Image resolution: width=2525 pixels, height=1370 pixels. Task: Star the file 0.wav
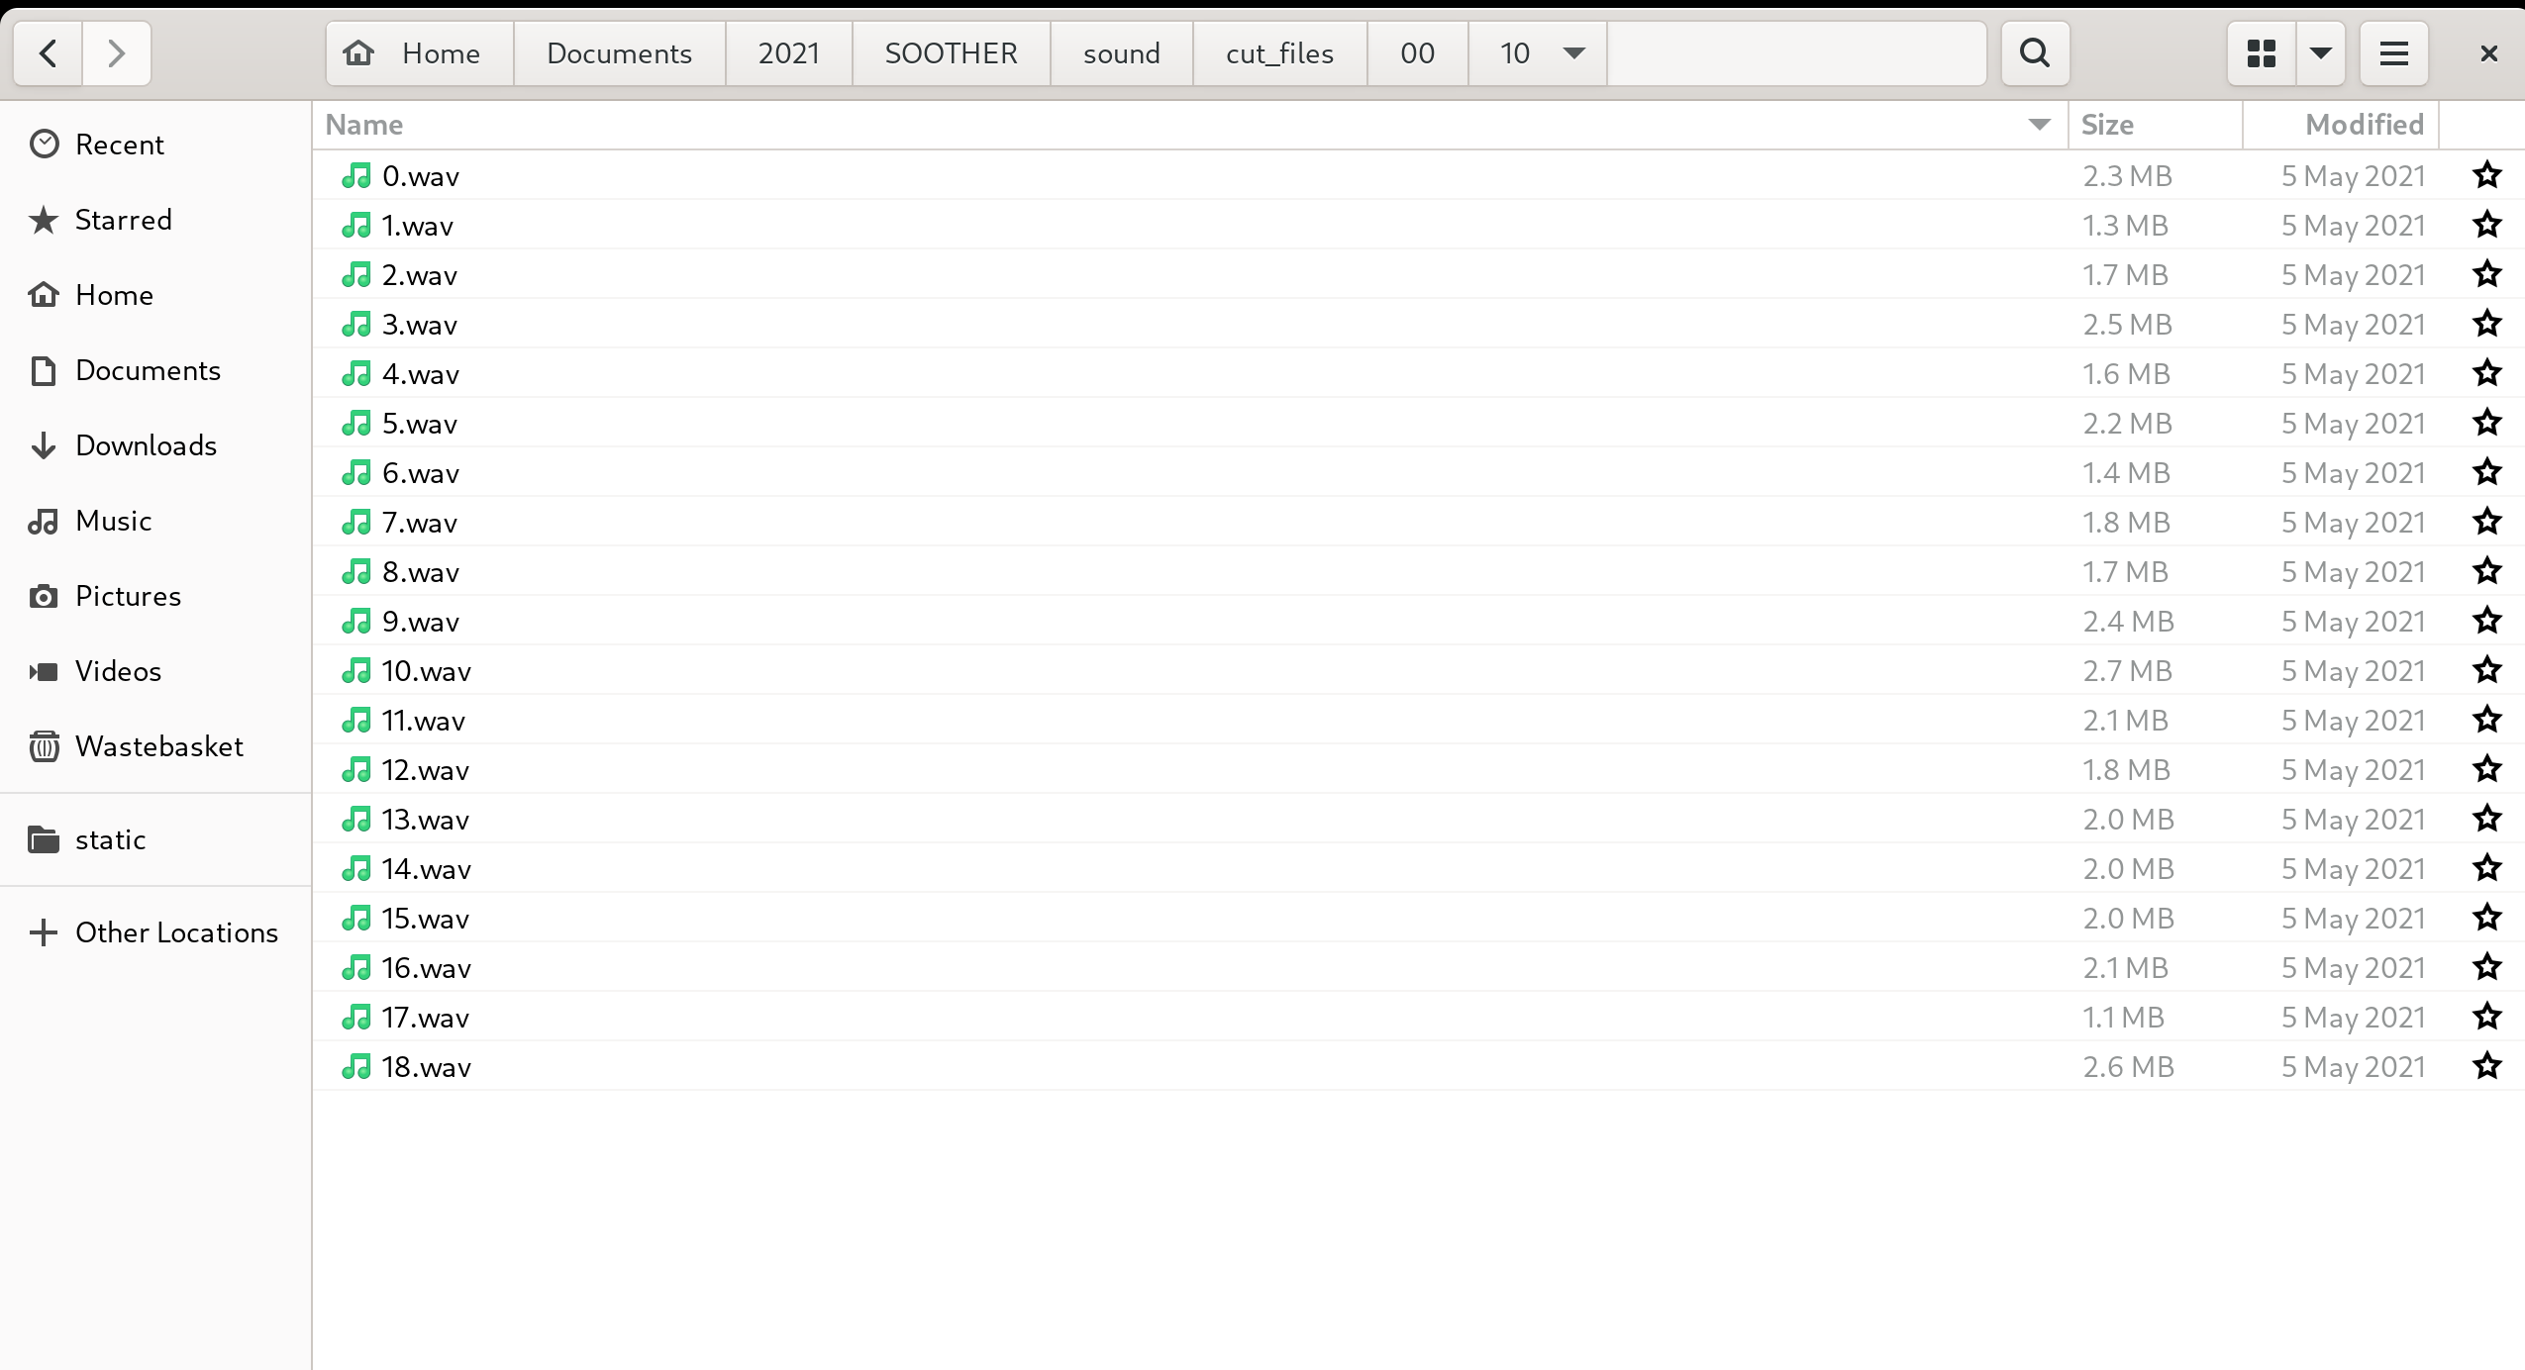2485,175
